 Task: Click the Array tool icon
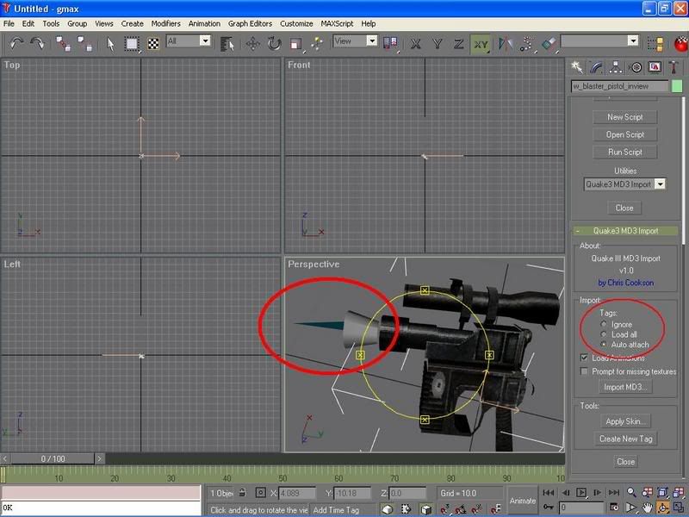point(527,44)
